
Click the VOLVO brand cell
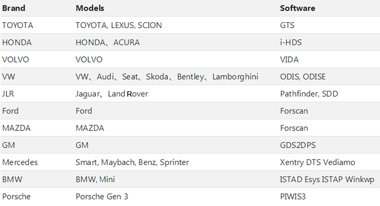click(x=16, y=59)
